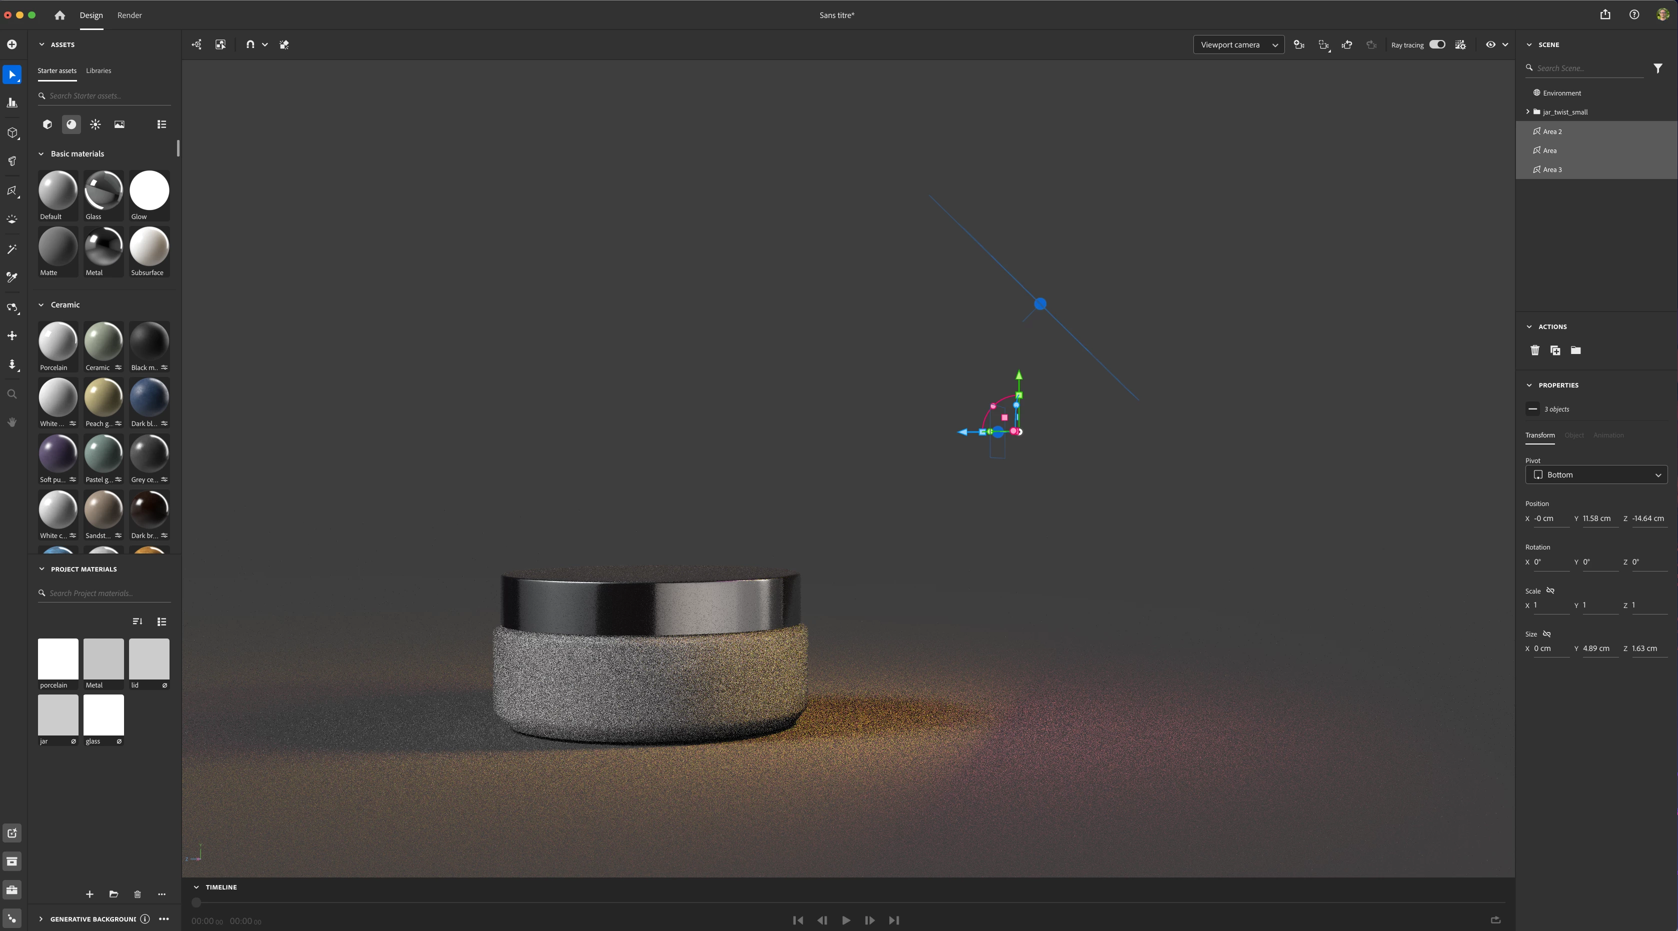Filter assets by Images icon
The width and height of the screenshot is (1678, 931).
[x=119, y=124]
